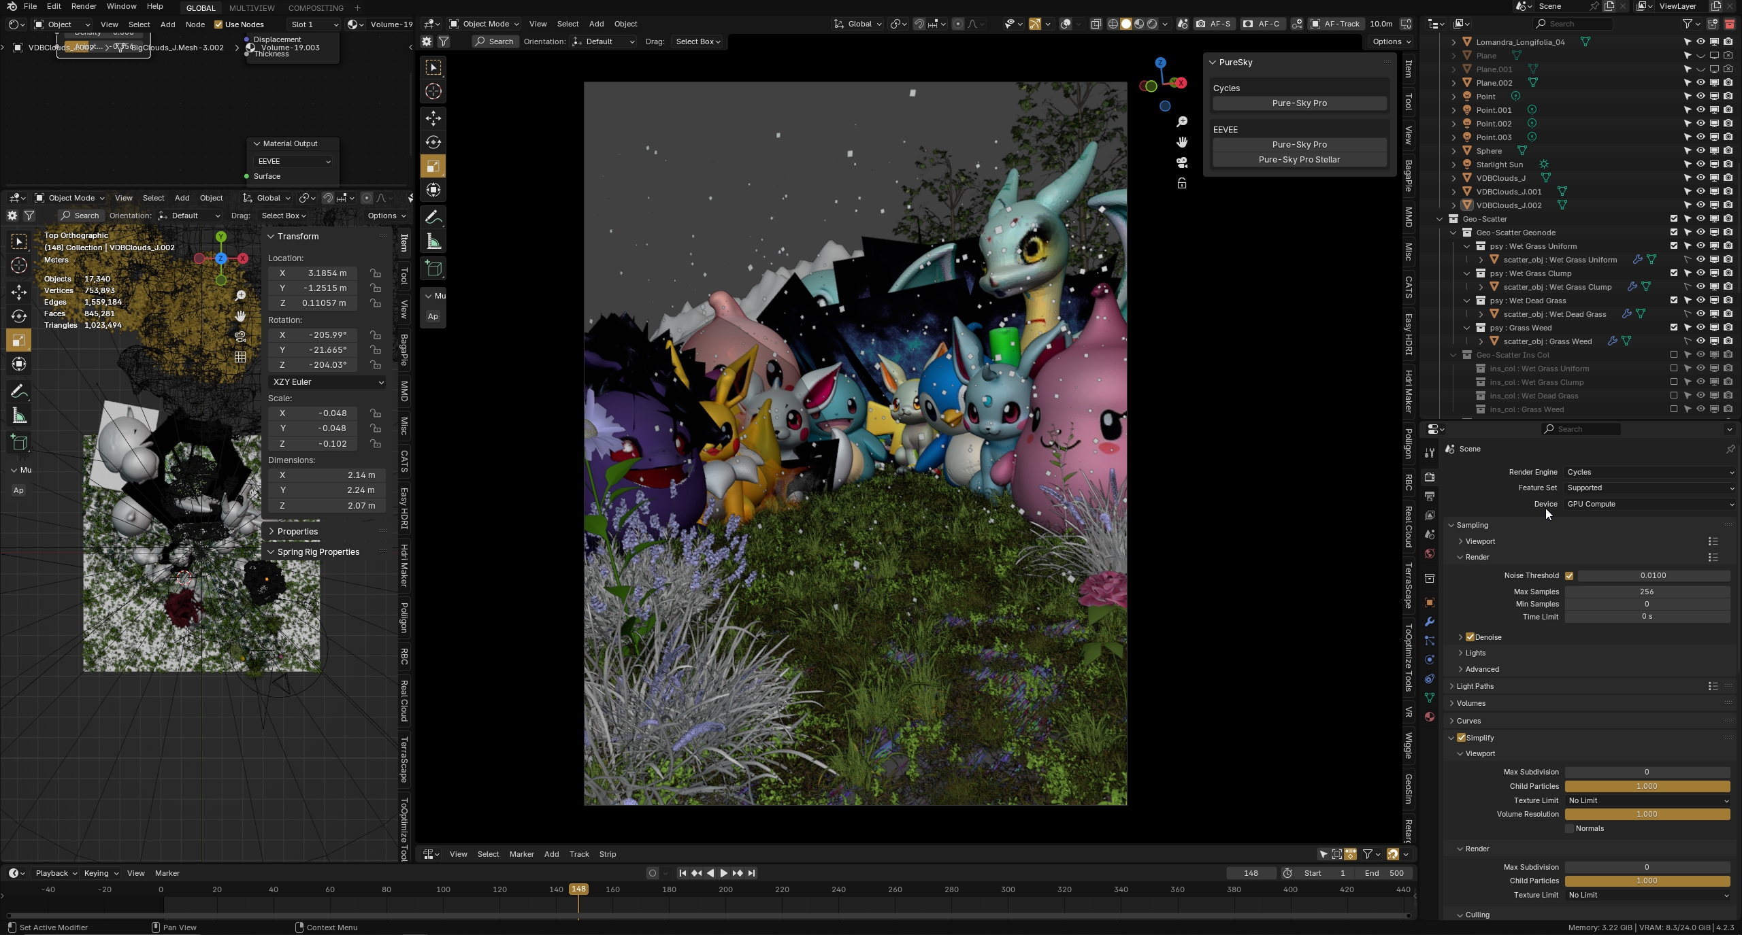Select the Move tool in main viewport toolbar
The height and width of the screenshot is (935, 1742).
(x=433, y=118)
